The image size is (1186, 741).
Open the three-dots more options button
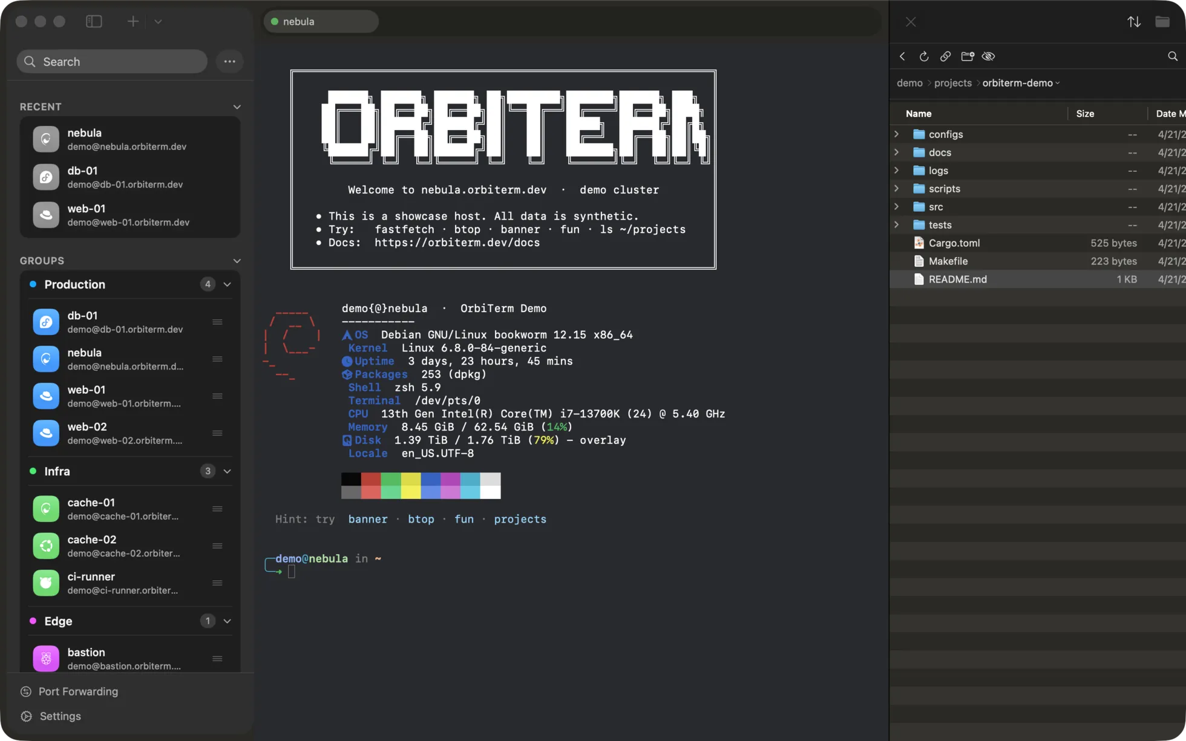pos(229,61)
